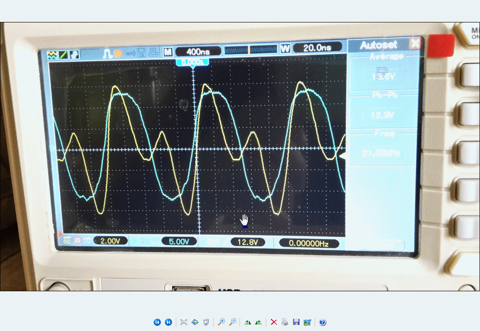Fit image to window with Best Fit
The image size is (480, 331).
pos(184,322)
